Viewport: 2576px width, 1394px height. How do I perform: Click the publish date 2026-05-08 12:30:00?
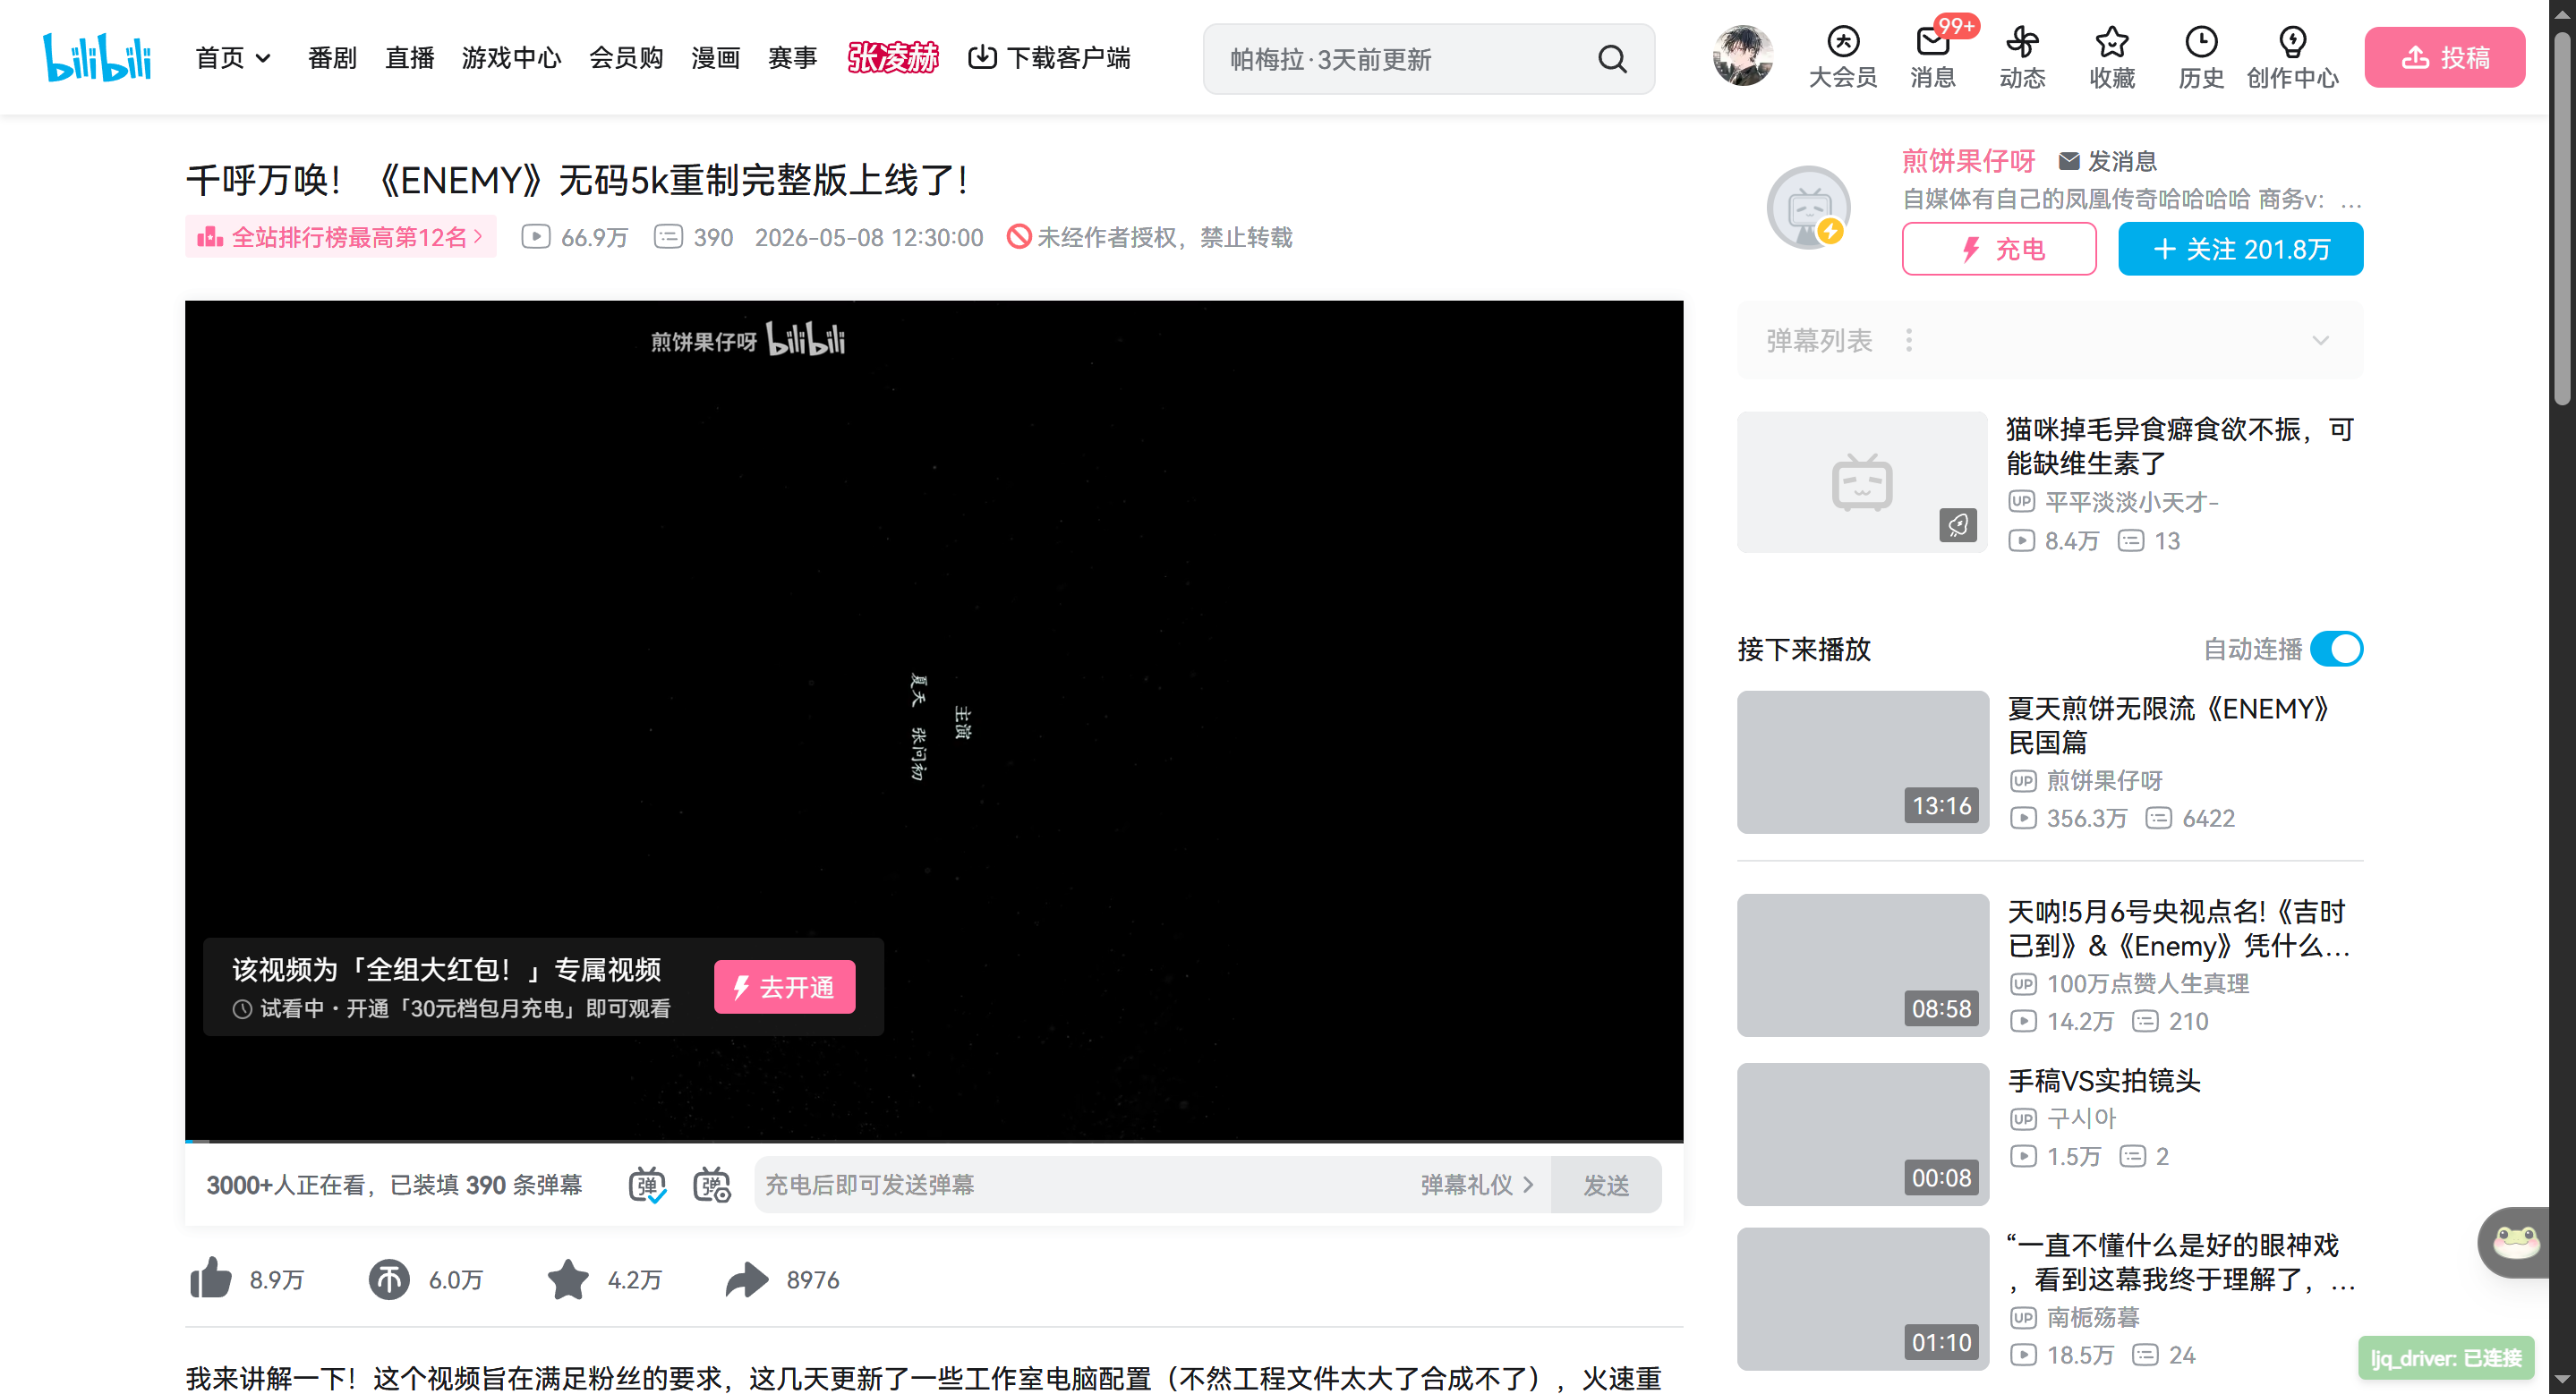coord(868,237)
